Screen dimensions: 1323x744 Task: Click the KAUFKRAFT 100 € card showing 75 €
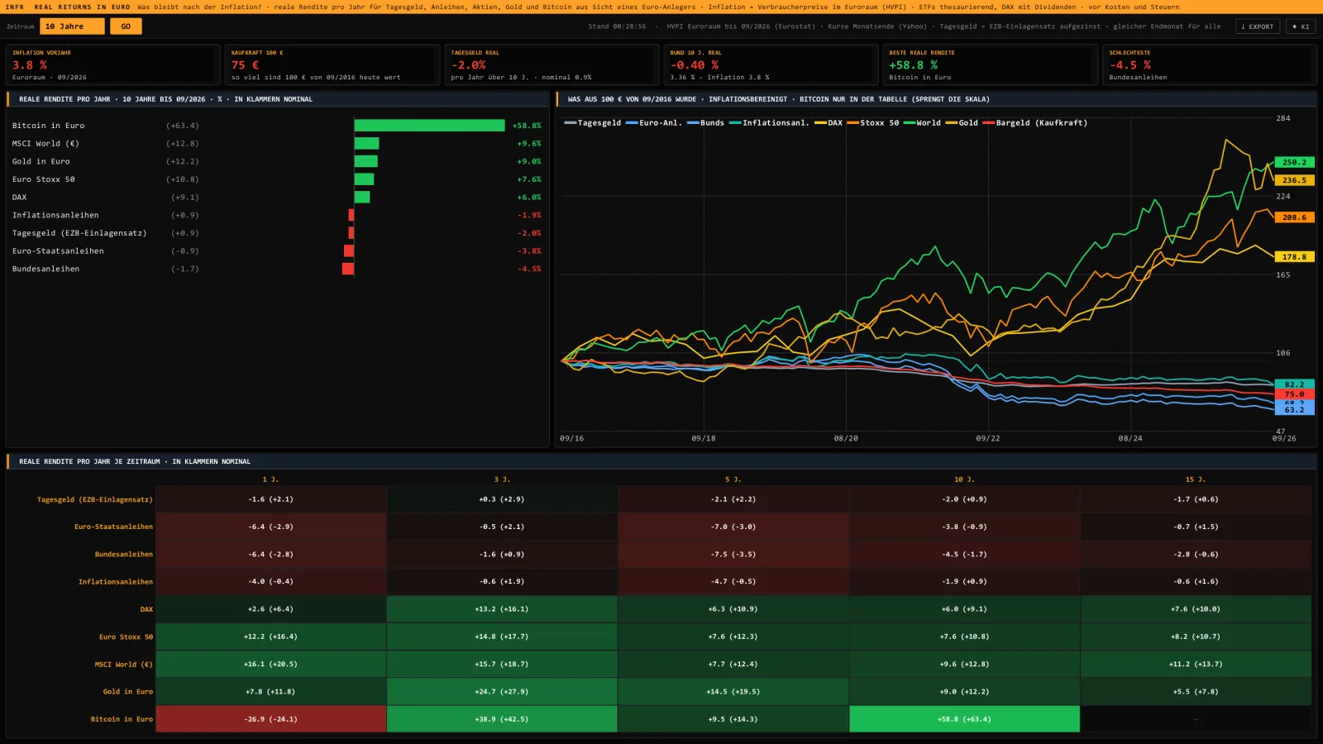(x=332, y=64)
